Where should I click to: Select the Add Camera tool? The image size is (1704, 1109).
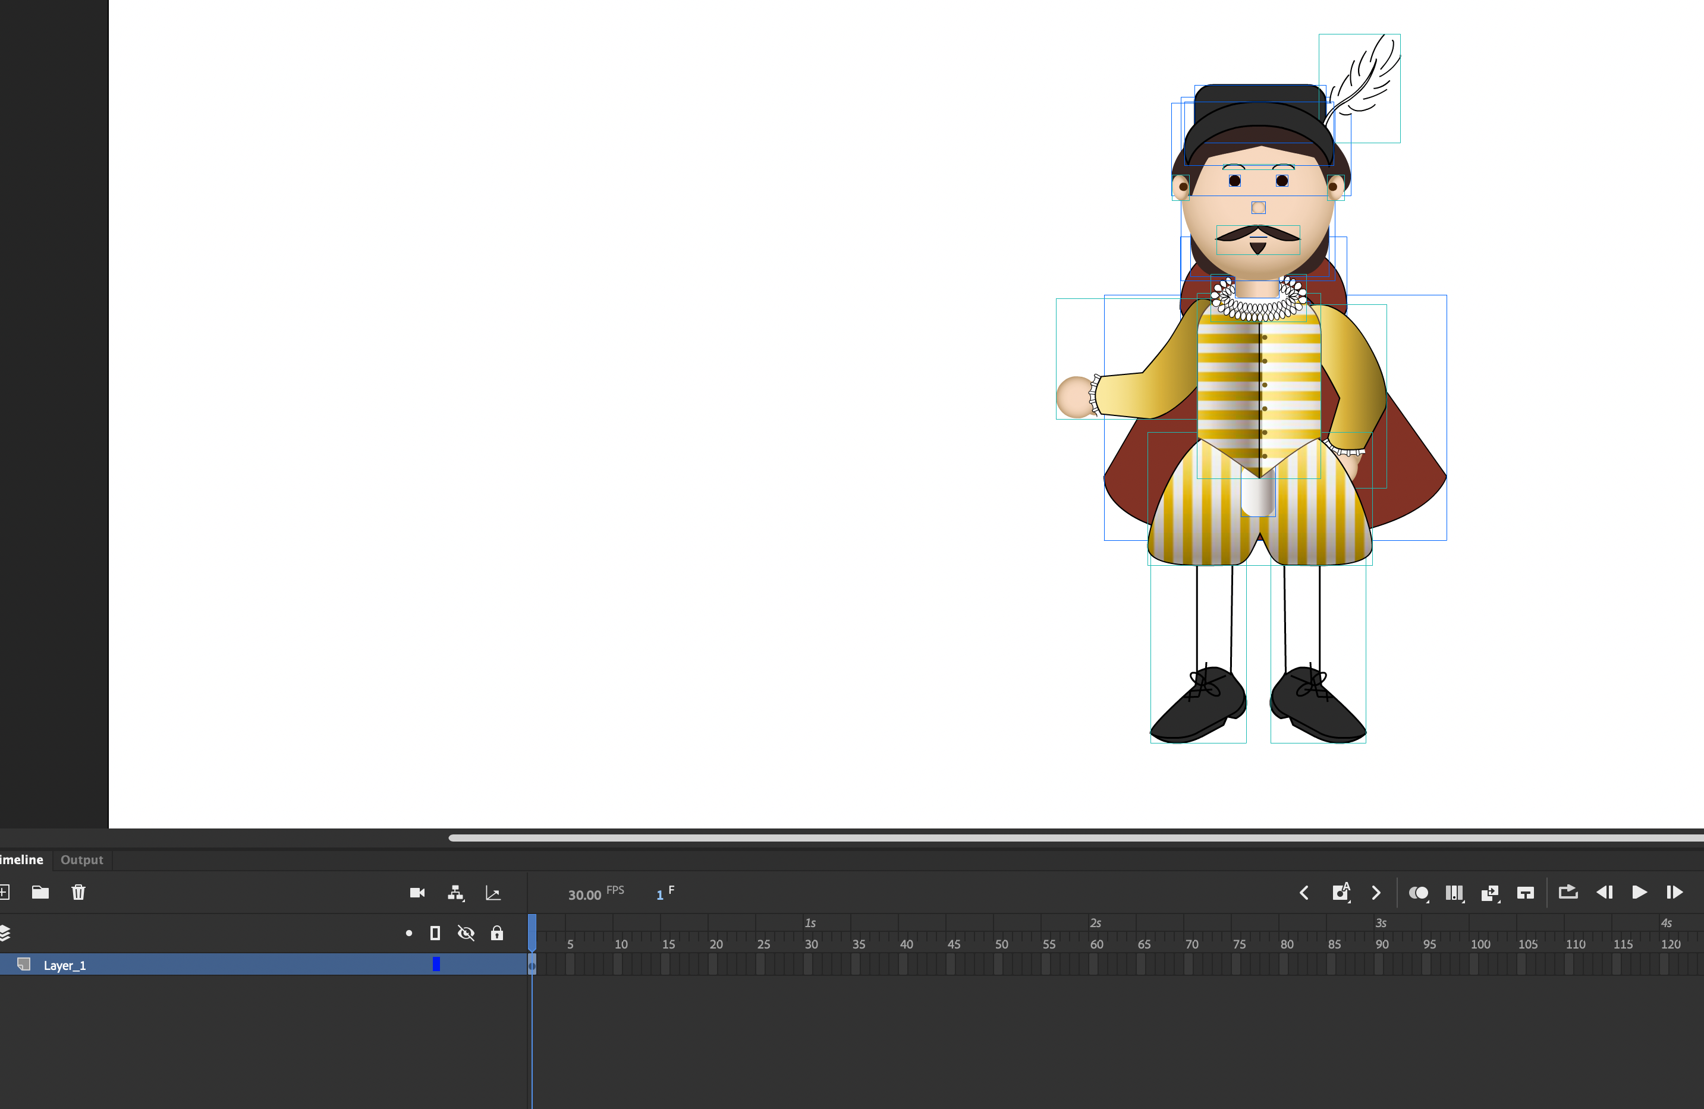[417, 892]
